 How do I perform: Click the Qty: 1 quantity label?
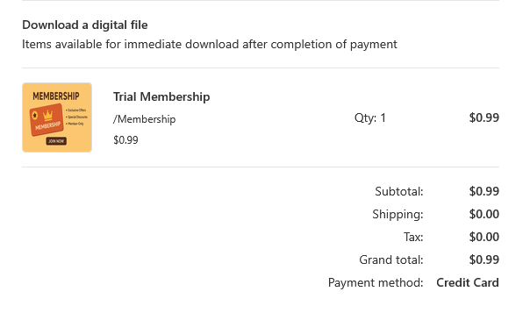click(x=369, y=117)
